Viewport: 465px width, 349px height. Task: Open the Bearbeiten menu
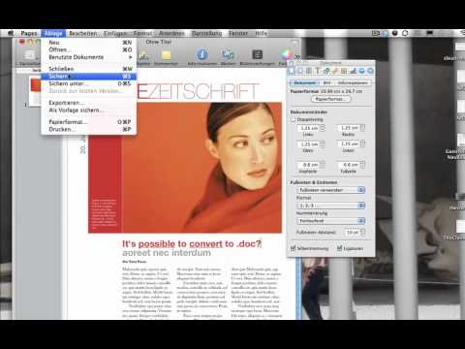point(83,33)
